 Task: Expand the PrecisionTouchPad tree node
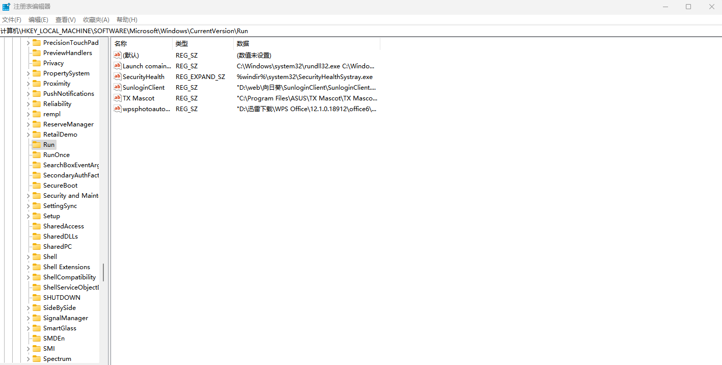tap(29, 43)
